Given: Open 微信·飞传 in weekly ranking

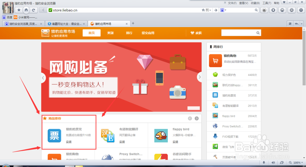Looking at the screenshot, I should click(x=234, y=147).
